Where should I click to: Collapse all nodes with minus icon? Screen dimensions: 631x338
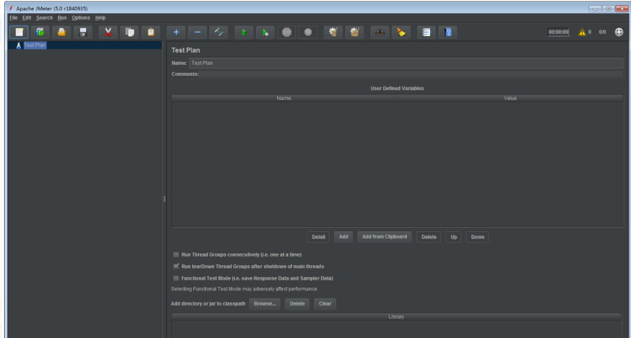click(197, 32)
